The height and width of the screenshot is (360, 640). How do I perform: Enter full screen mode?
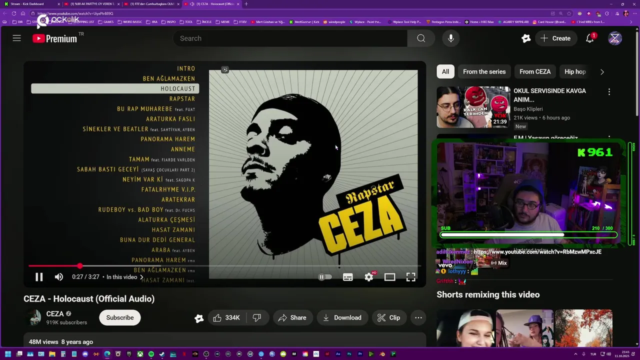click(411, 277)
